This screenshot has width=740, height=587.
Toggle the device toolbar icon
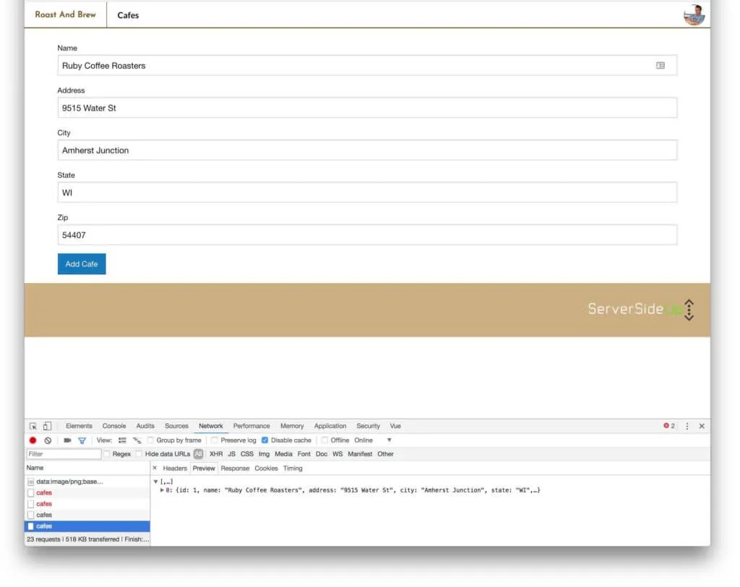click(47, 426)
